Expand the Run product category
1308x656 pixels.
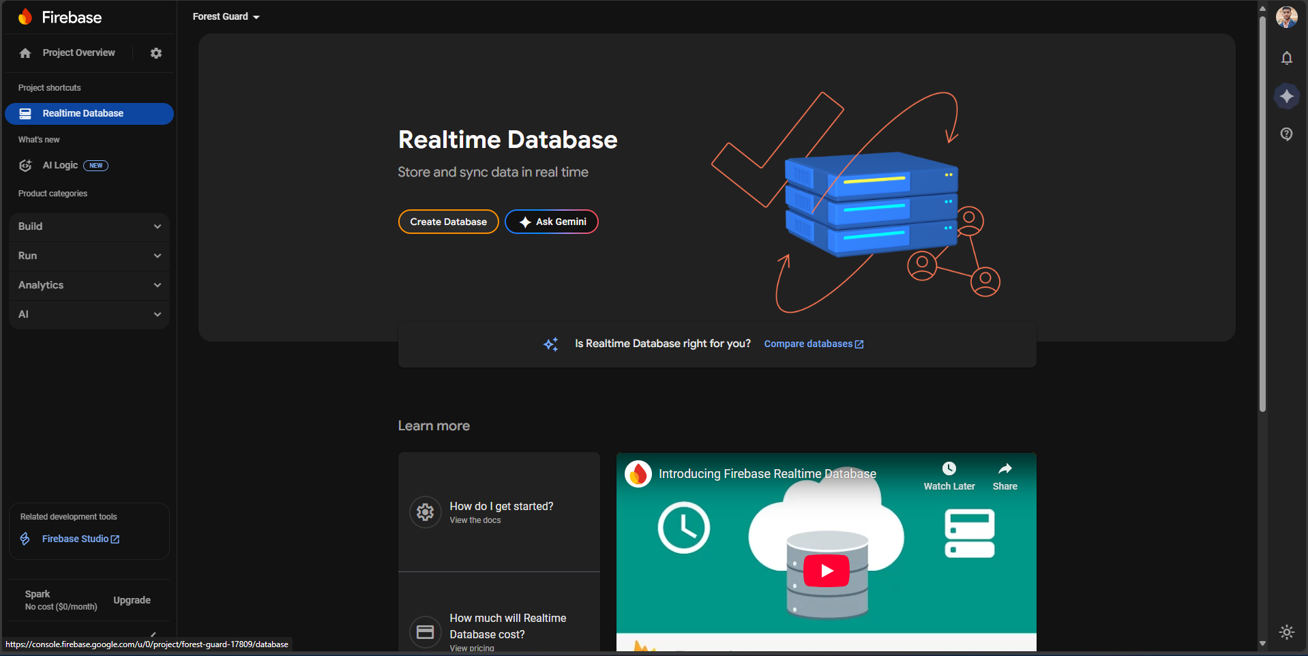89,256
